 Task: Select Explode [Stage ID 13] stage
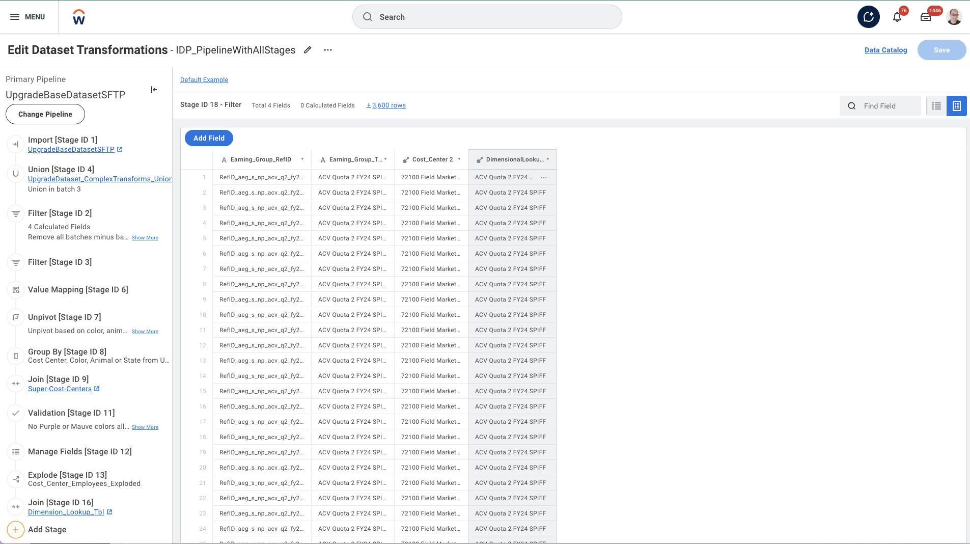[x=67, y=475]
